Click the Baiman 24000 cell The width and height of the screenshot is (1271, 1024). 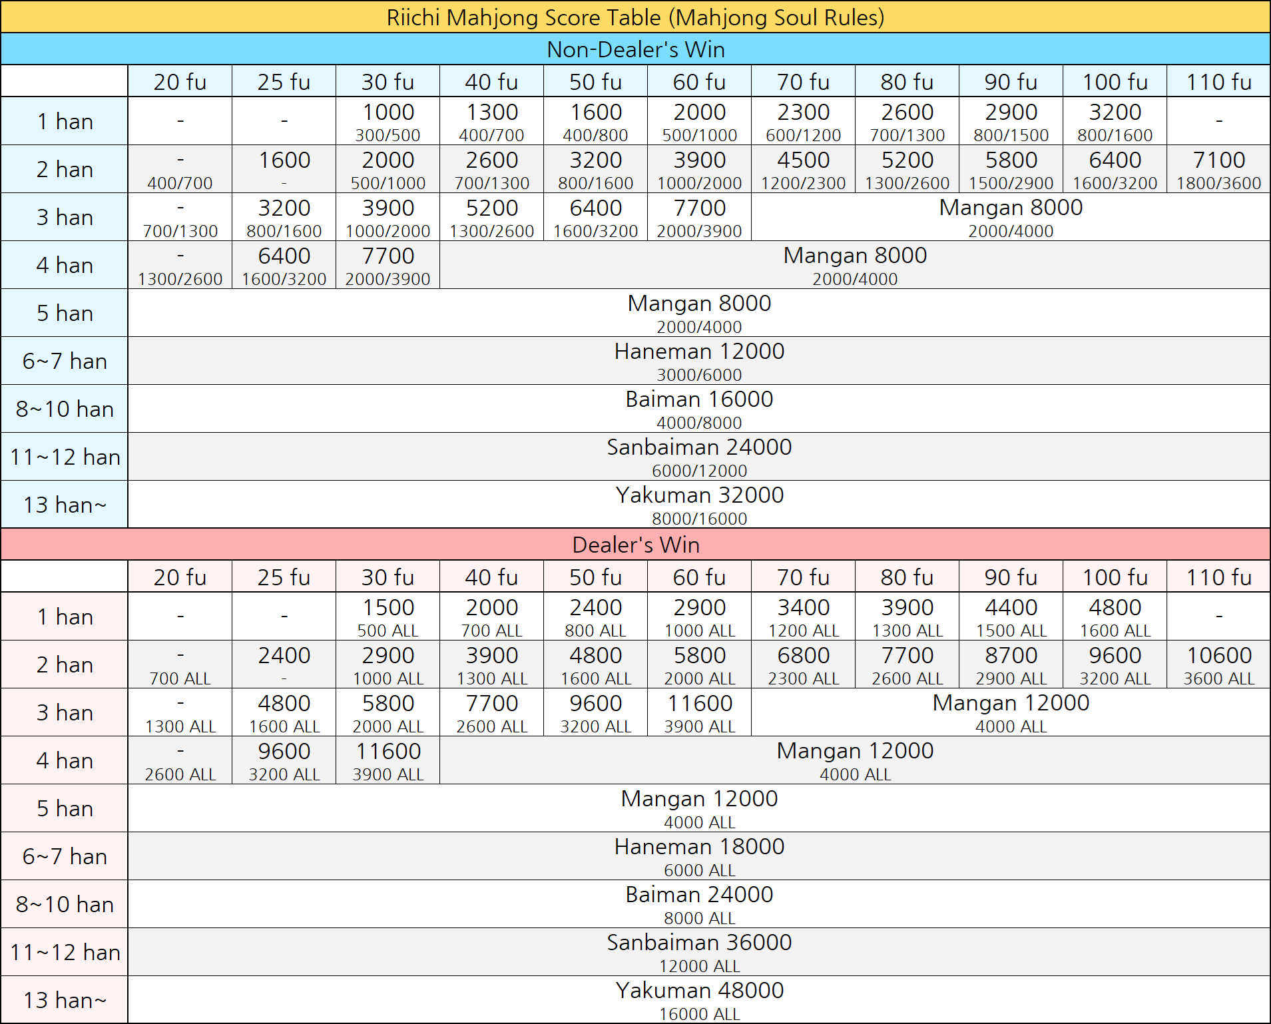click(699, 904)
